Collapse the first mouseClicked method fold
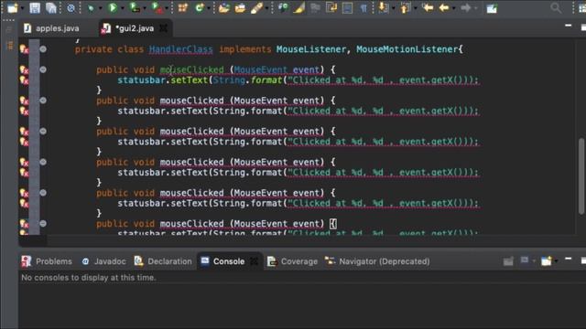The height and width of the screenshot is (329, 586). click(x=43, y=69)
